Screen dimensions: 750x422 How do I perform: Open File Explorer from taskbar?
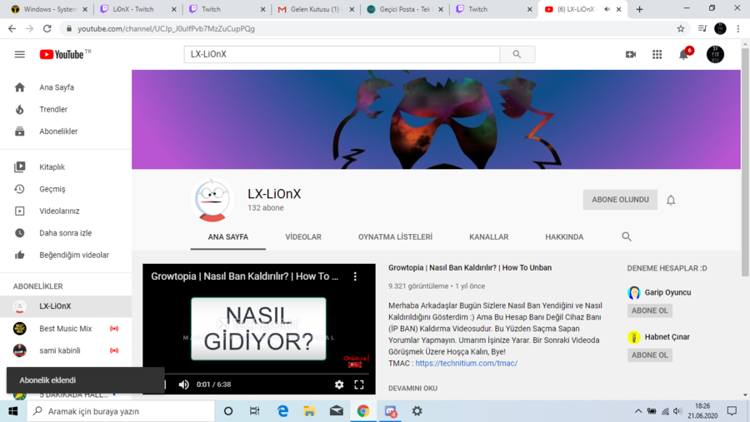309,411
